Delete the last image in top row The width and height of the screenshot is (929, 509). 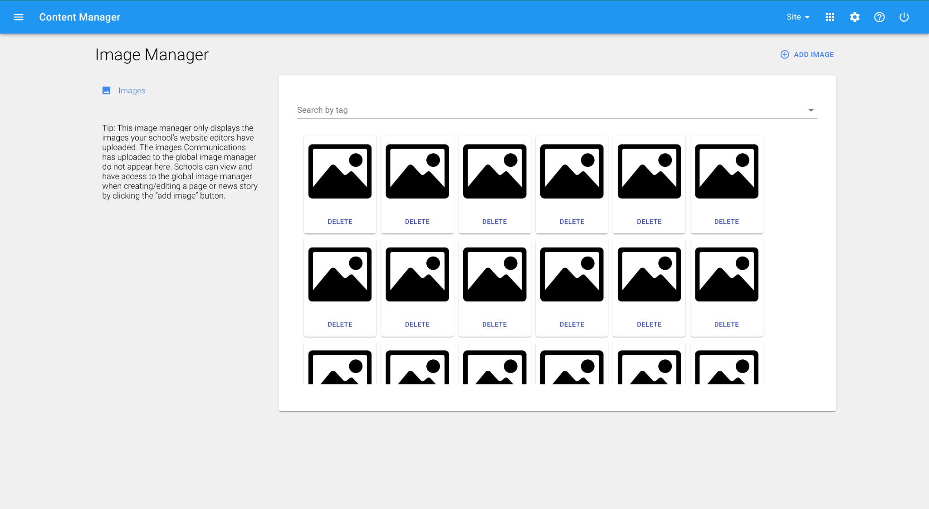[x=726, y=222]
